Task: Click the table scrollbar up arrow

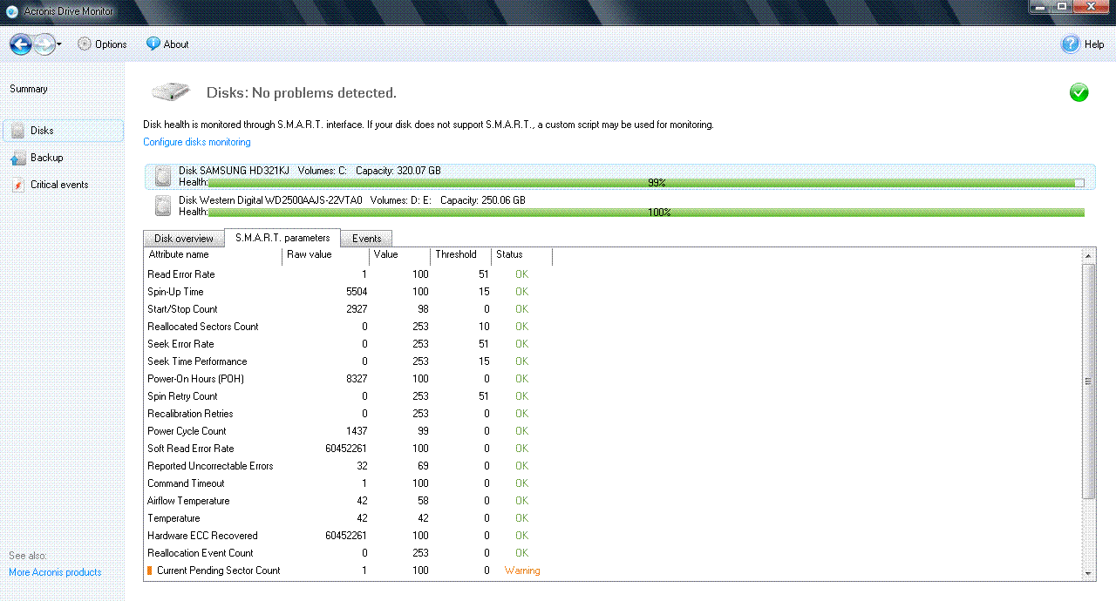Action: [1088, 255]
